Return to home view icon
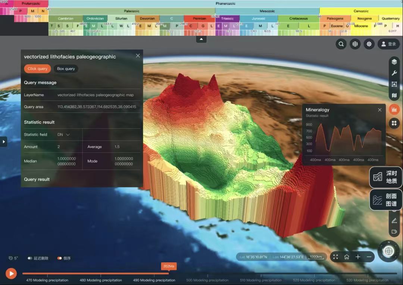 pos(347,257)
